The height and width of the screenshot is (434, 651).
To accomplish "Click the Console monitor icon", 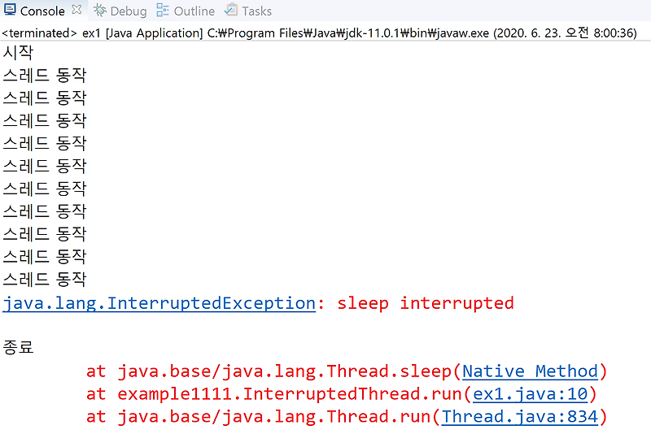I will 10,10.
